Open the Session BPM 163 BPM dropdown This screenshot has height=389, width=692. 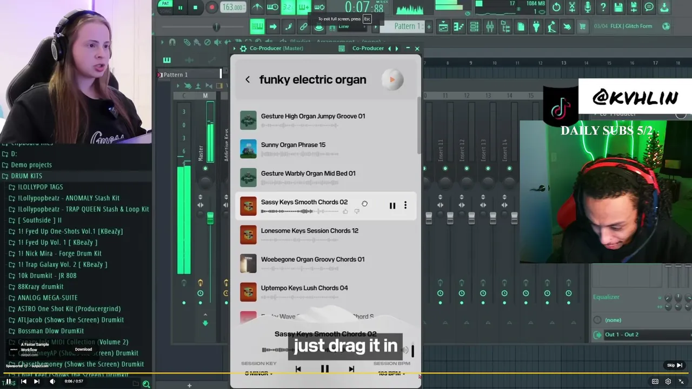click(391, 373)
